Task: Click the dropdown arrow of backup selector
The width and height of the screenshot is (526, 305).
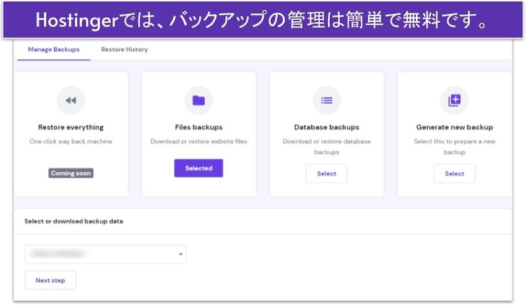Action: click(181, 254)
